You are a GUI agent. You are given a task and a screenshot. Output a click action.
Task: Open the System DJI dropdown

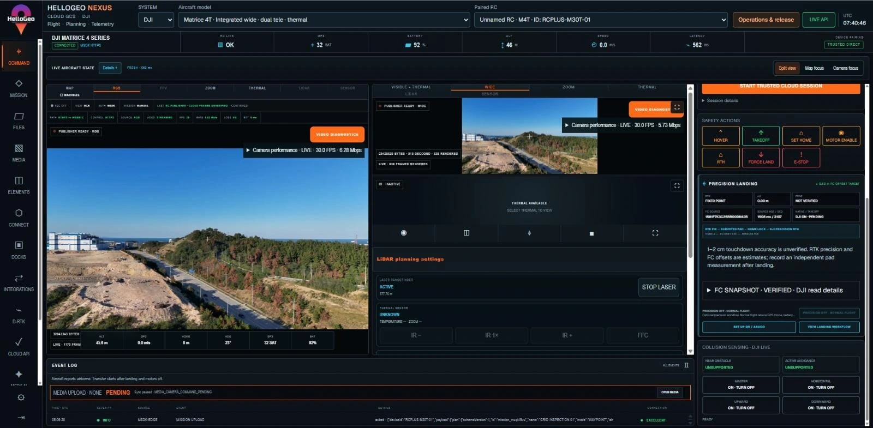point(156,20)
